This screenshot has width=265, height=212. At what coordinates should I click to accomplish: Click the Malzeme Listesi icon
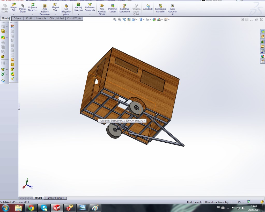(112, 6)
